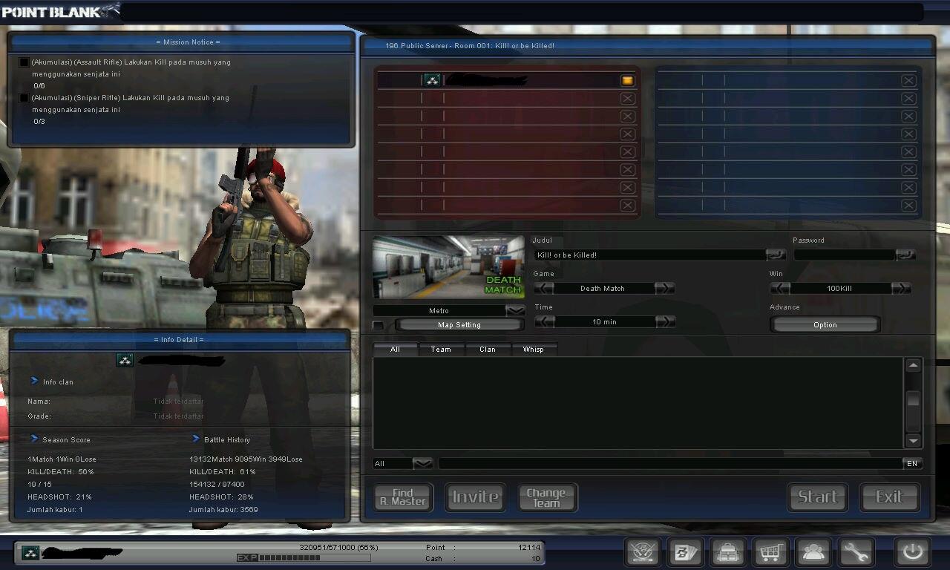
Task: Switch to the All chat tab
Action: (x=396, y=349)
